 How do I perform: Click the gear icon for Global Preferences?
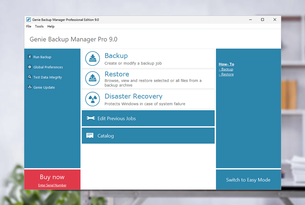pyautogui.click(x=30, y=67)
